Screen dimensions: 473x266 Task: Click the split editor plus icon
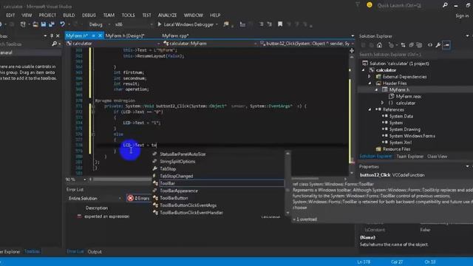pos(352,50)
